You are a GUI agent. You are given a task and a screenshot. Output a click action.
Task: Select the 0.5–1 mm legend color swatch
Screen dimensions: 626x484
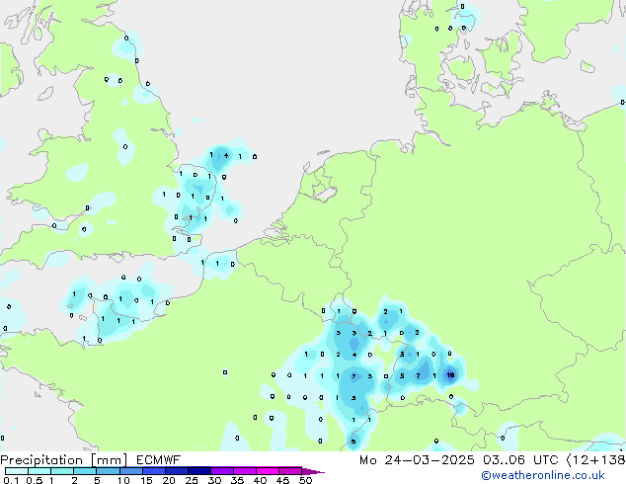39,471
